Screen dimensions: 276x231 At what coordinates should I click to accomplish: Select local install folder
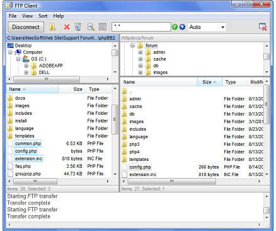pos(21,121)
